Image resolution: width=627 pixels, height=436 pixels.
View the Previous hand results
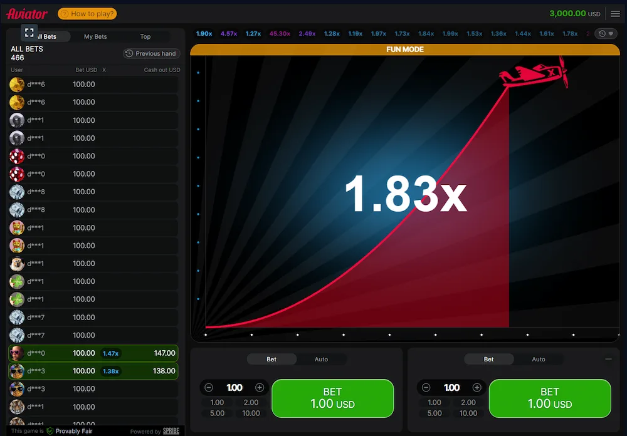(151, 53)
